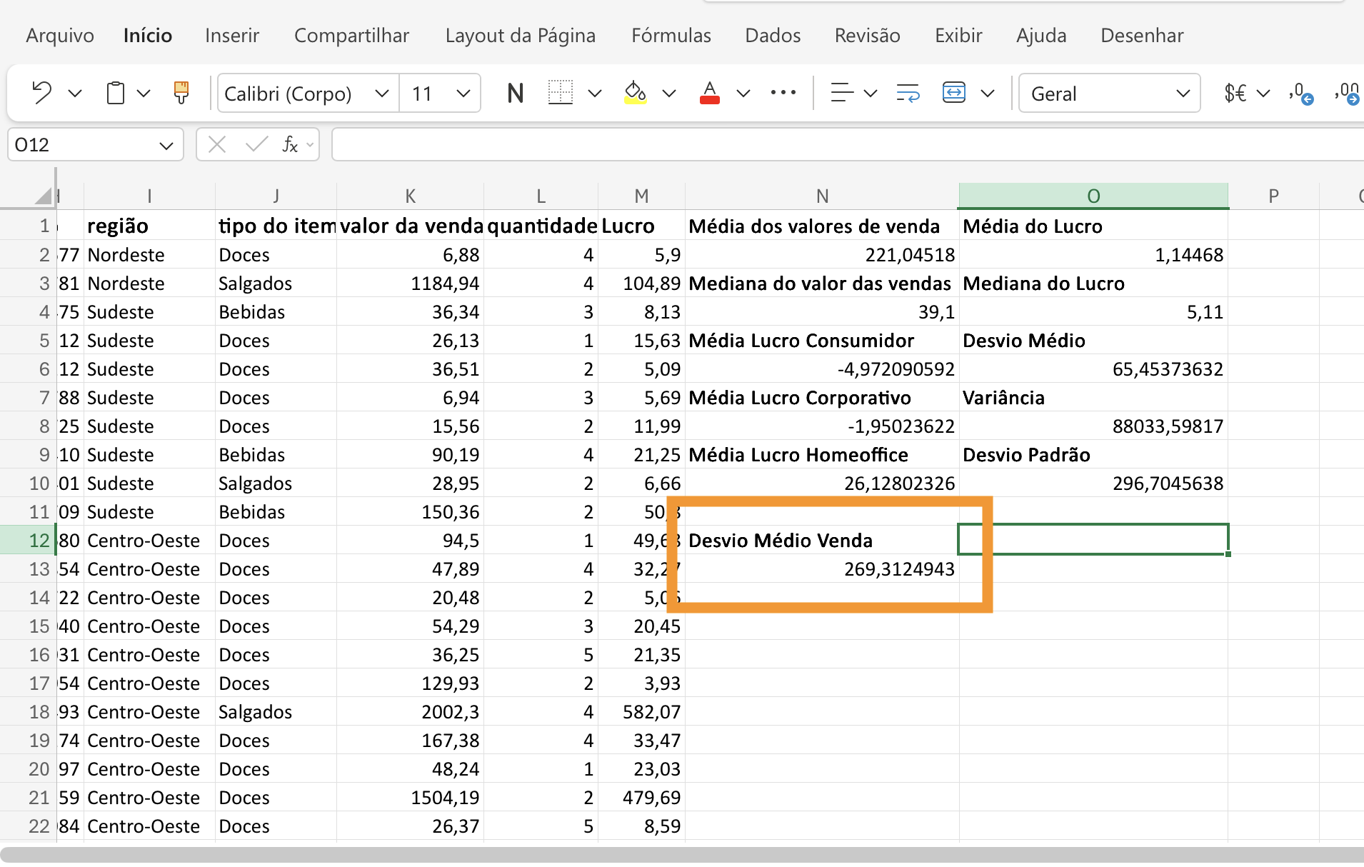Viewport: 1364px width, 867px height.
Task: Apply the red font color
Action: tap(709, 93)
